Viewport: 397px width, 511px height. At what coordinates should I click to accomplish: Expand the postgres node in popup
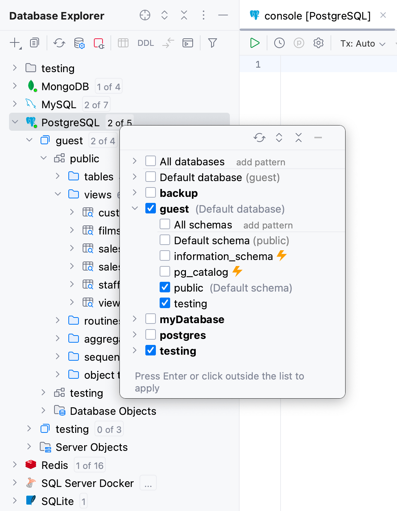(x=135, y=334)
